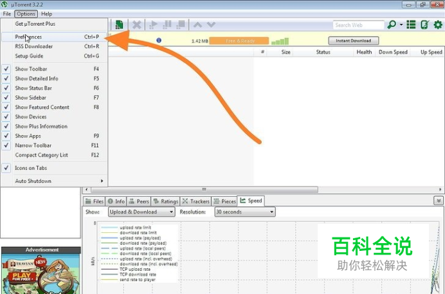This screenshot has width=445, height=294.
Task: Click the green signal bars icon
Action: point(280,41)
